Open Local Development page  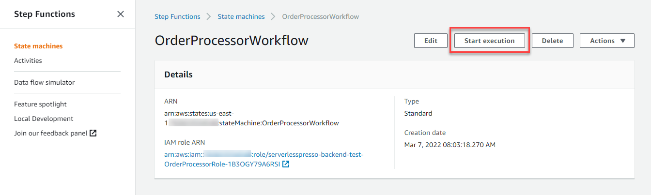(x=44, y=119)
